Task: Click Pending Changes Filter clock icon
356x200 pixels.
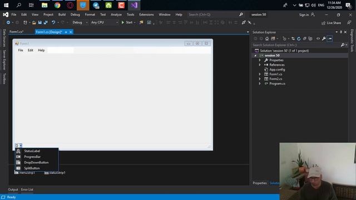Action: pyautogui.click(x=284, y=38)
